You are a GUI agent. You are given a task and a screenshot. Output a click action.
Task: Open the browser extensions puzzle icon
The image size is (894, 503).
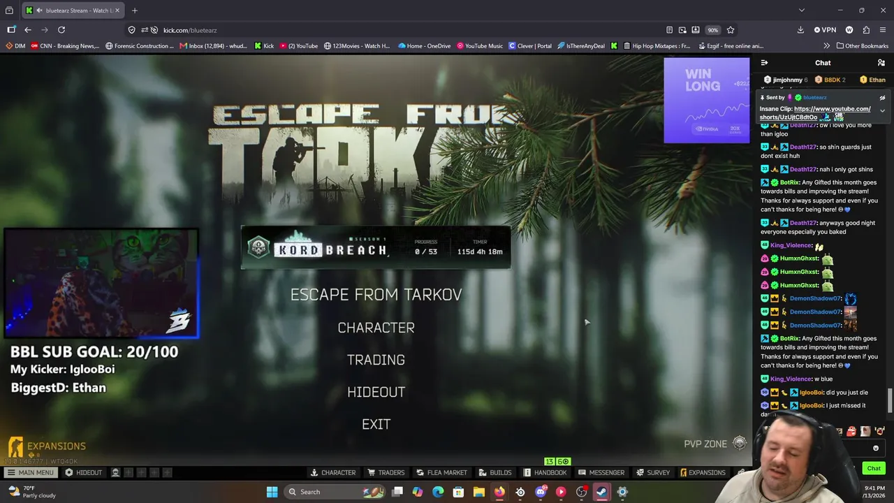[x=866, y=30]
